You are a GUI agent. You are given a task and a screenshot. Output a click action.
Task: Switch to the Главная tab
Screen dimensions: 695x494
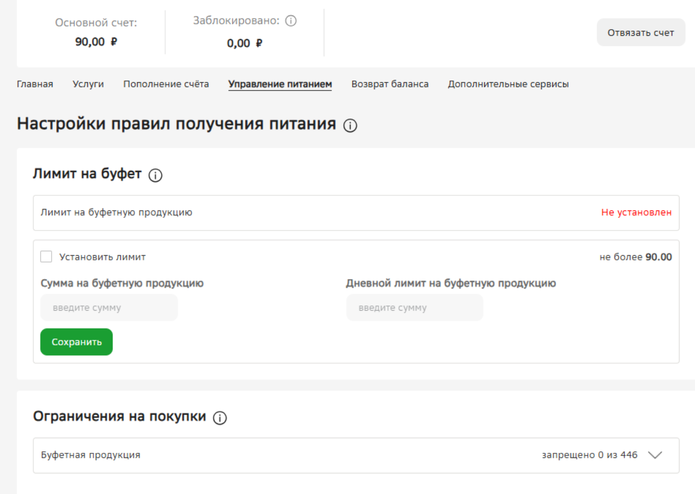pos(35,84)
